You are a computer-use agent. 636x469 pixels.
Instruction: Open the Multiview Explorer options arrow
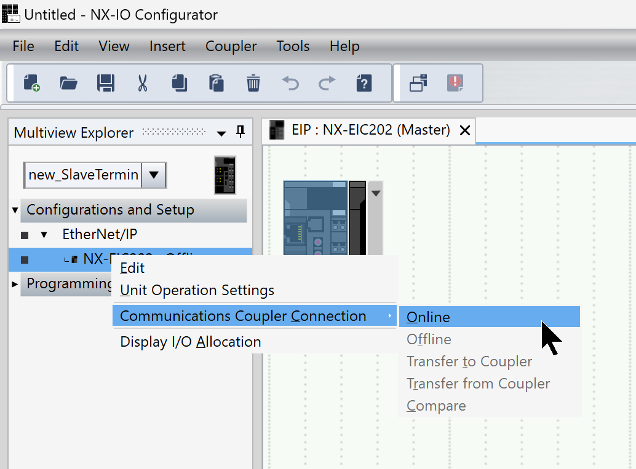[221, 133]
